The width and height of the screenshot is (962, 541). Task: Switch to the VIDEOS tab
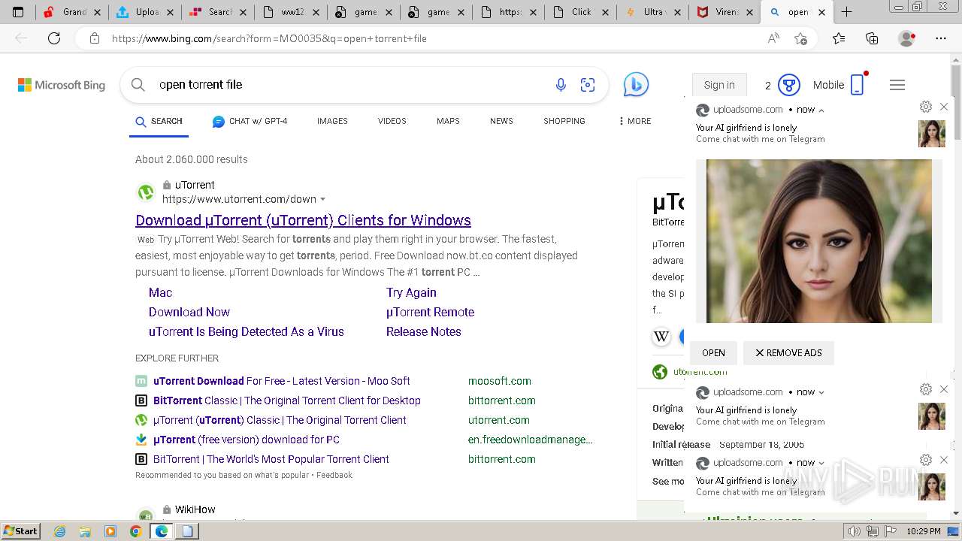tap(392, 121)
